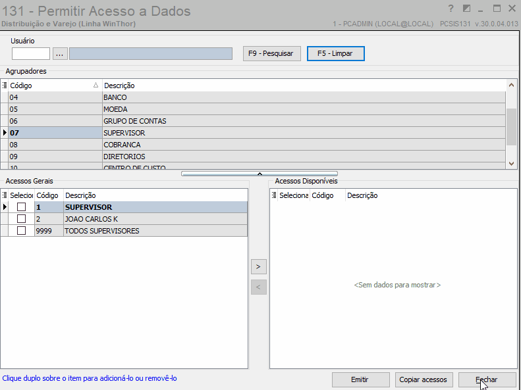Click the Código sort triangle in Agrupadores

coord(96,85)
